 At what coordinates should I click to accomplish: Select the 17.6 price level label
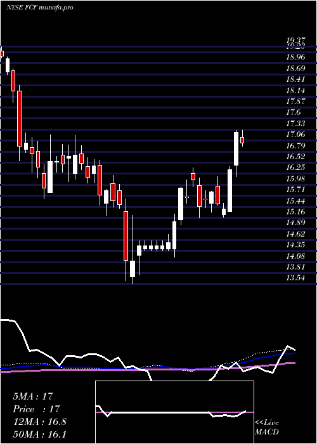[294, 112]
